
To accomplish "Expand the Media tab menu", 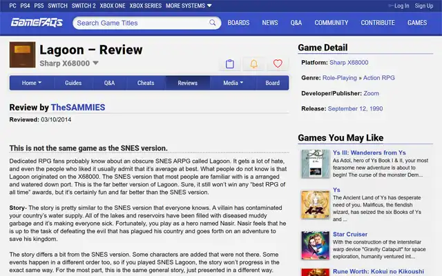I will (233, 83).
